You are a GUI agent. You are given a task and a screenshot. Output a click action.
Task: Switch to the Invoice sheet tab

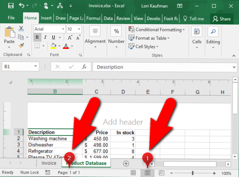pyautogui.click(x=49, y=163)
